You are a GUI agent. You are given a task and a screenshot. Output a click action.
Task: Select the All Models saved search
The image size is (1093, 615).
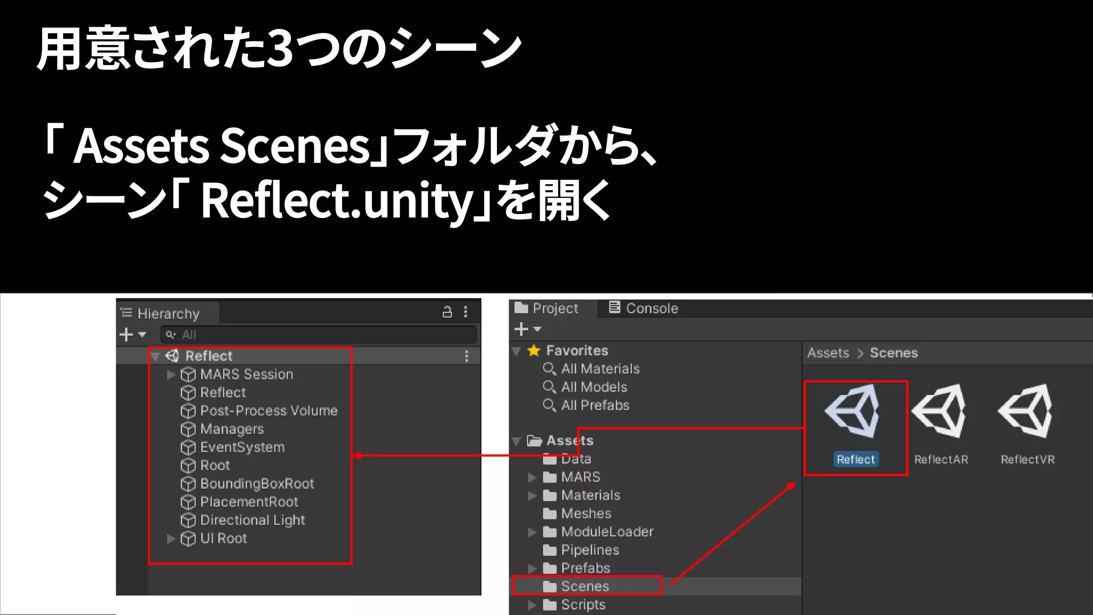[x=594, y=387]
